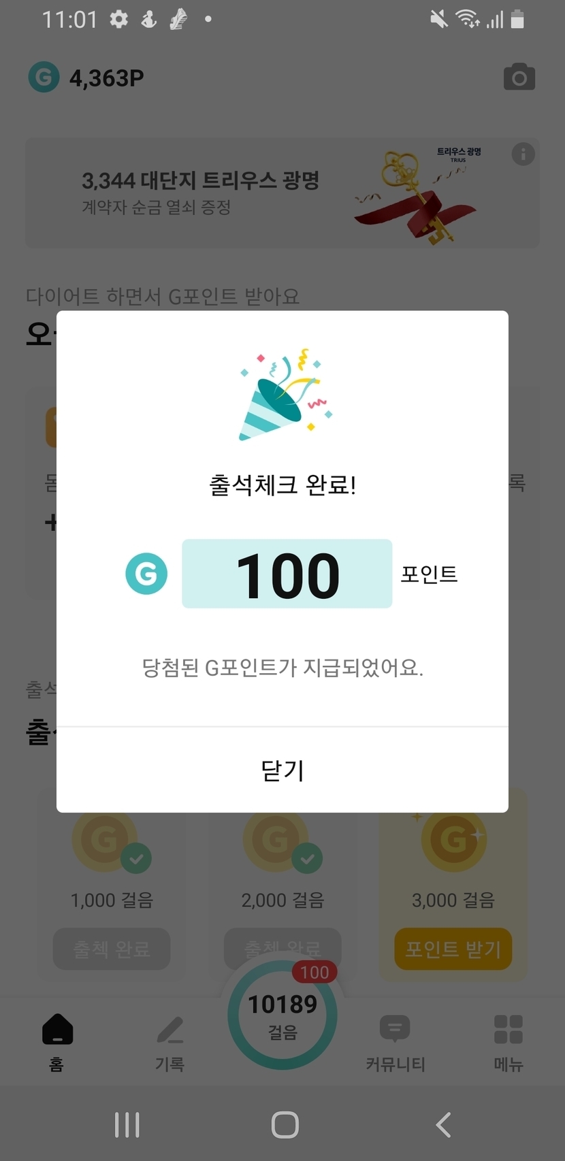The image size is (565, 1161).
Task: Open the camera icon in the top bar
Action: point(519,78)
